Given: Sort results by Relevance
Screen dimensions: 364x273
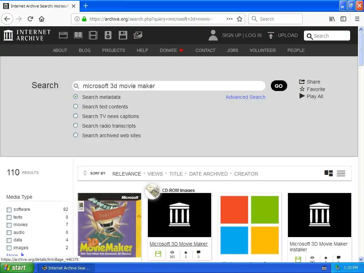Looking at the screenshot, I should [x=127, y=174].
